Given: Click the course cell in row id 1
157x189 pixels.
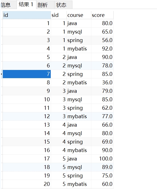Looking at the screenshot, I should (79, 23).
